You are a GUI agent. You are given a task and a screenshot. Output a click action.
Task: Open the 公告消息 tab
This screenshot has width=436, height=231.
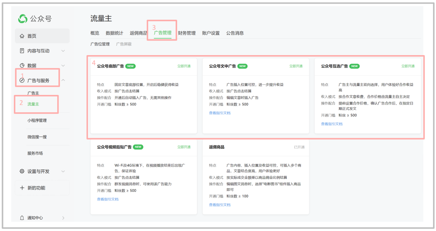235,33
